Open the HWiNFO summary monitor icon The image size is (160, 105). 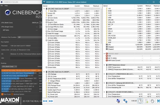[x=118, y=101]
